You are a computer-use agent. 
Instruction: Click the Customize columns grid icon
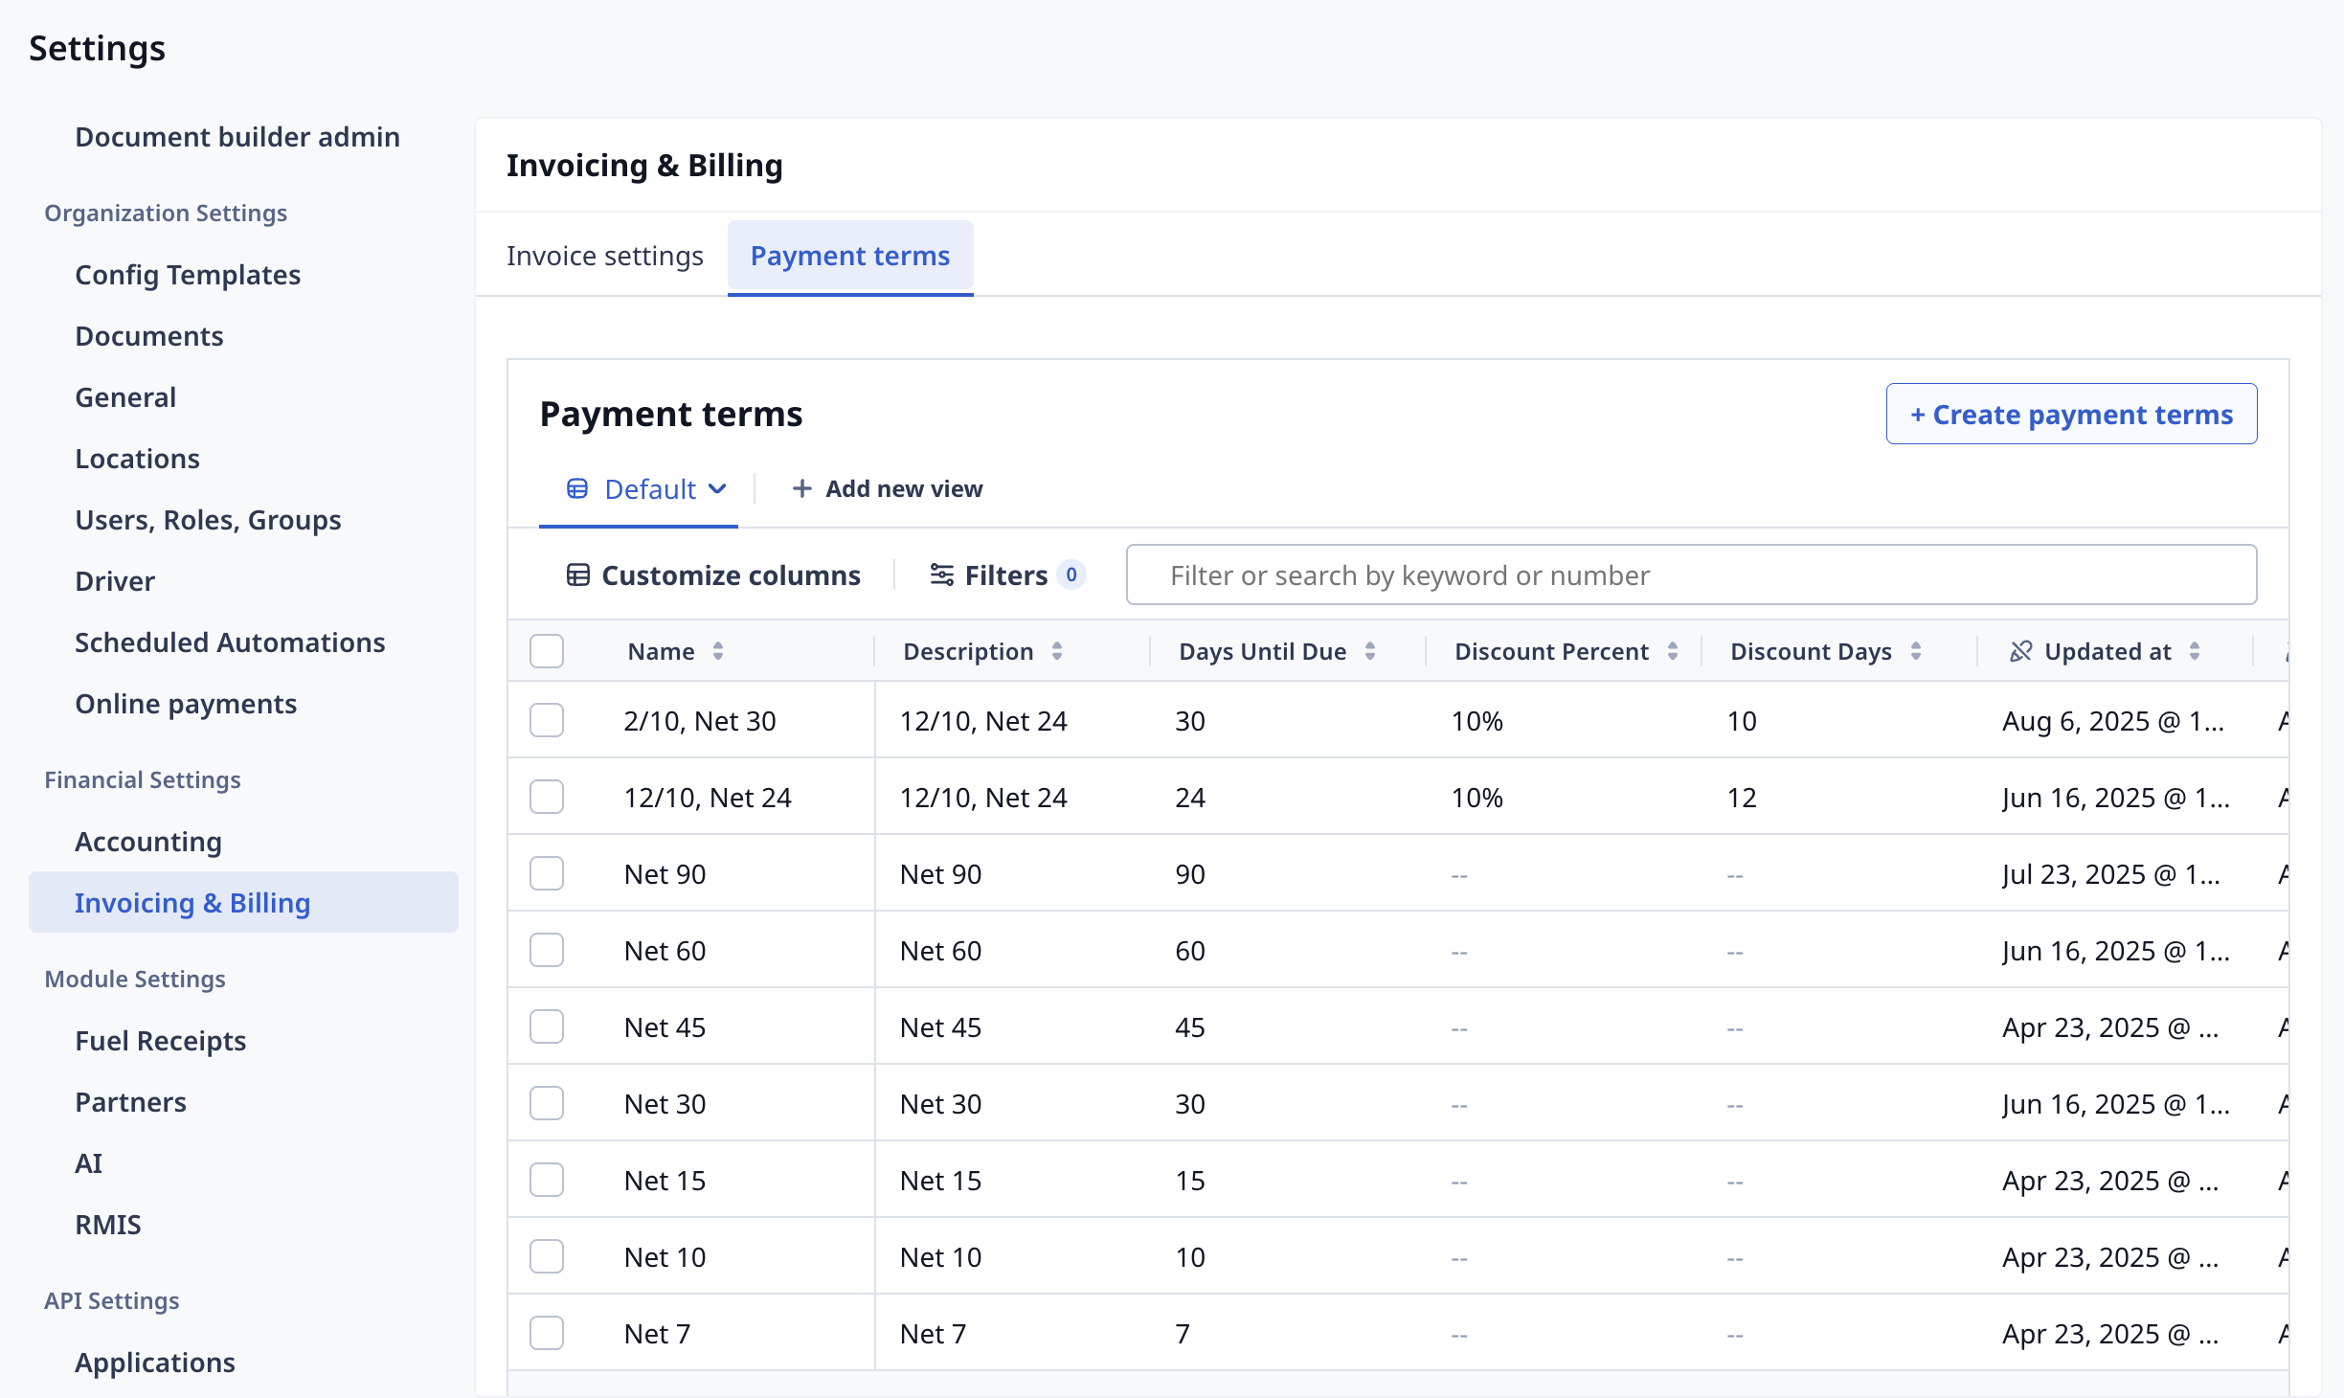tap(578, 575)
